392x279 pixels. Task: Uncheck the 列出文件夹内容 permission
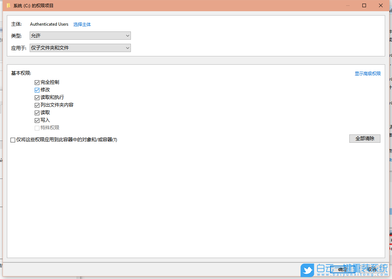(37, 105)
